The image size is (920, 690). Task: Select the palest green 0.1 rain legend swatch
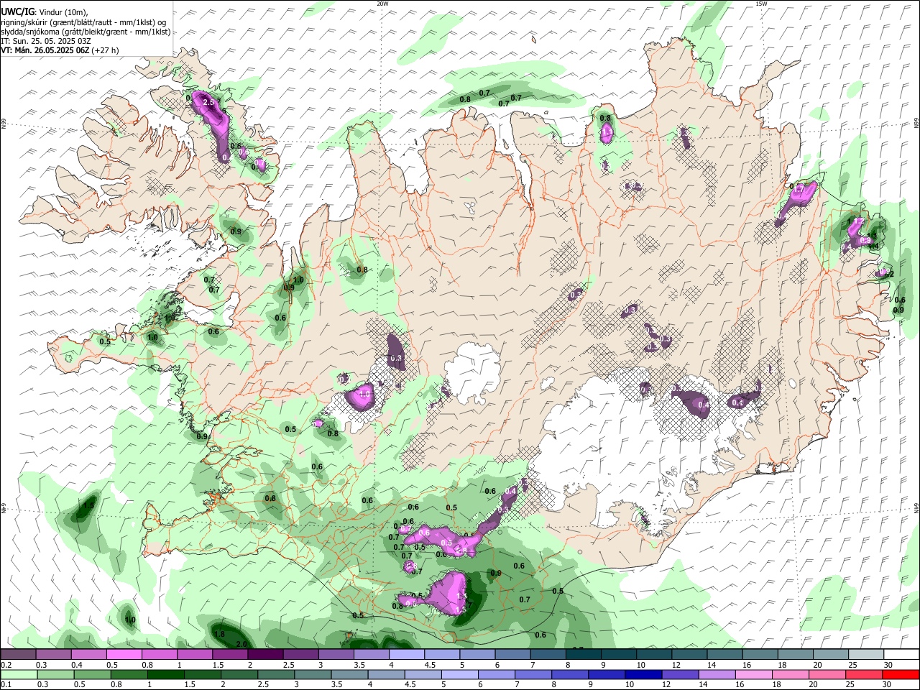19,674
